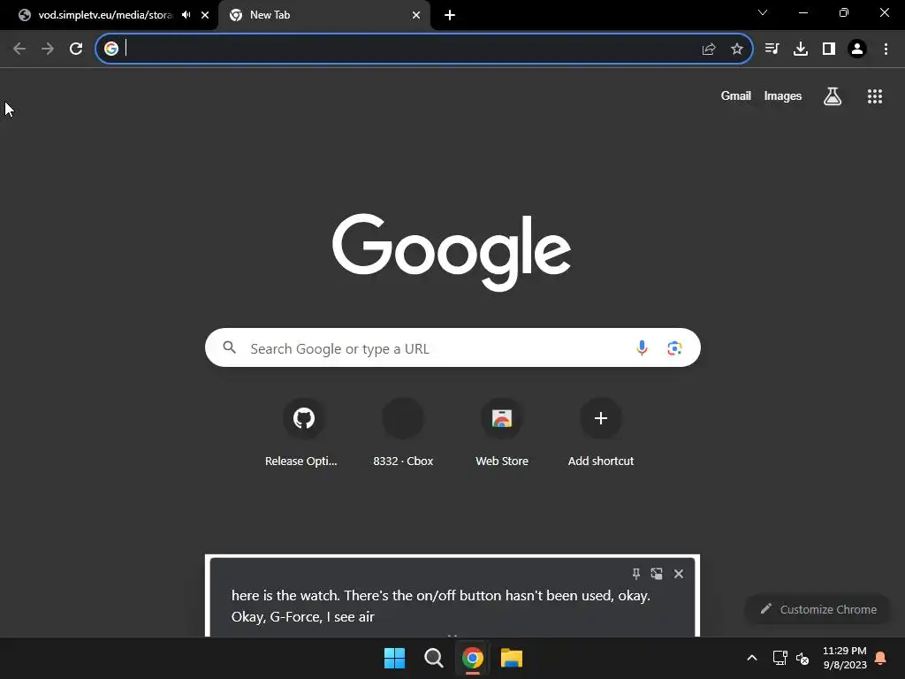This screenshot has height=679, width=905.
Task: Click Add shortcut plus tile
Action: click(601, 433)
